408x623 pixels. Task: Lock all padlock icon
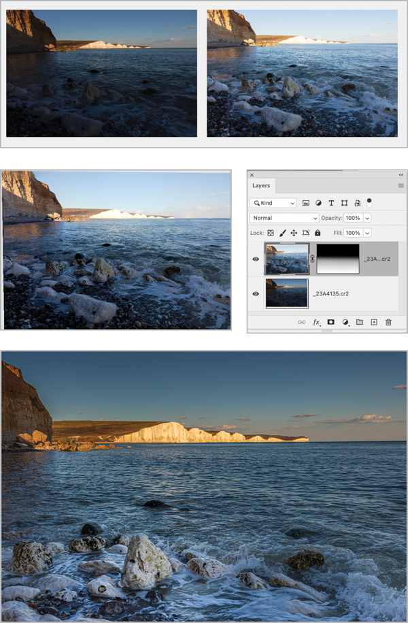[x=318, y=233]
